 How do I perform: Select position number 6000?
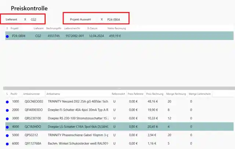pos(15,143)
